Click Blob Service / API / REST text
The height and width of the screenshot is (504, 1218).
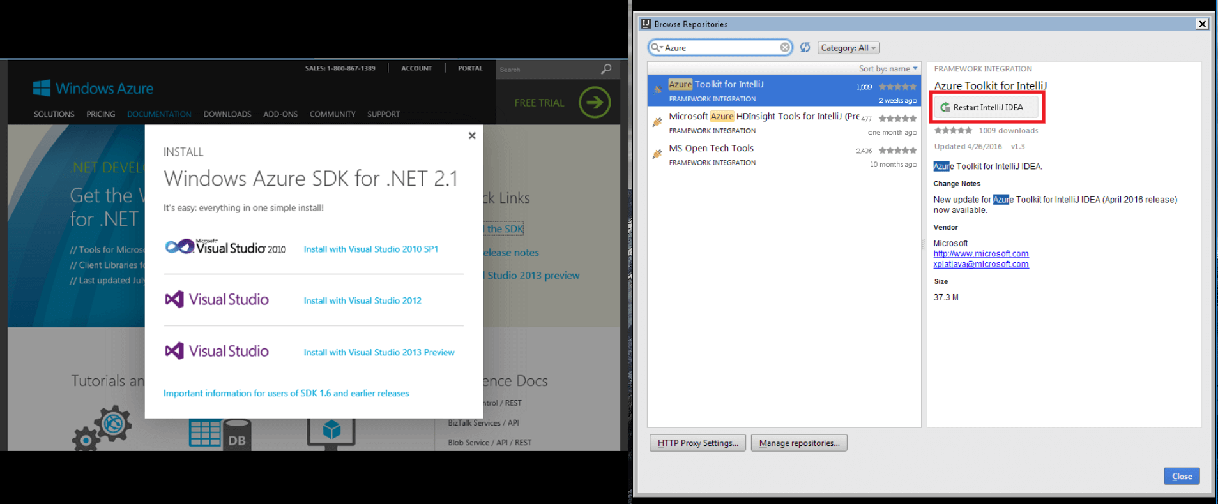(489, 442)
